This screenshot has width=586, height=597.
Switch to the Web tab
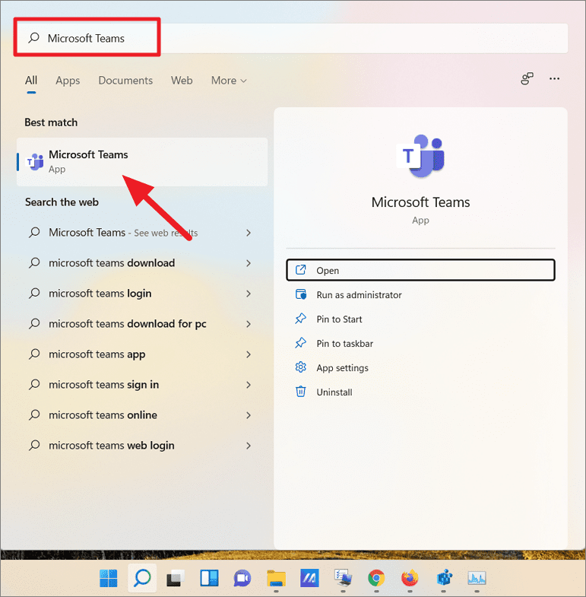pos(182,81)
